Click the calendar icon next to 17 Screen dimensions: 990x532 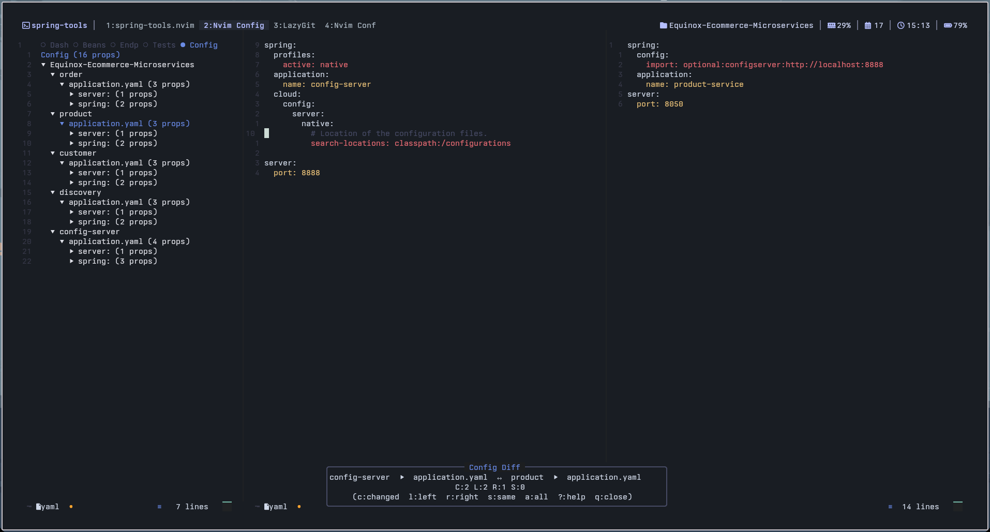[868, 25]
